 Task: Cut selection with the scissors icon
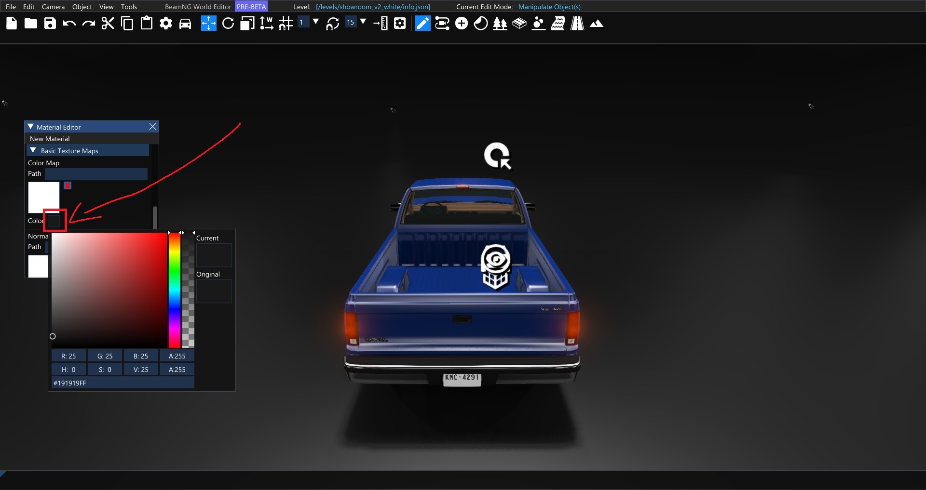click(x=108, y=23)
